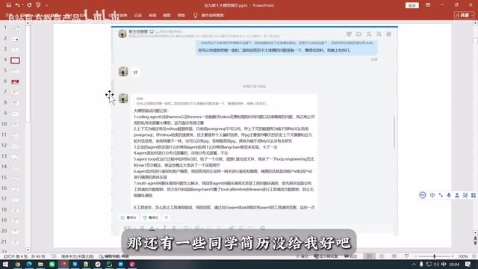The width and height of the screenshot is (478, 269).
Task: Open zoom dialog via 100% level
Action: (462, 256)
